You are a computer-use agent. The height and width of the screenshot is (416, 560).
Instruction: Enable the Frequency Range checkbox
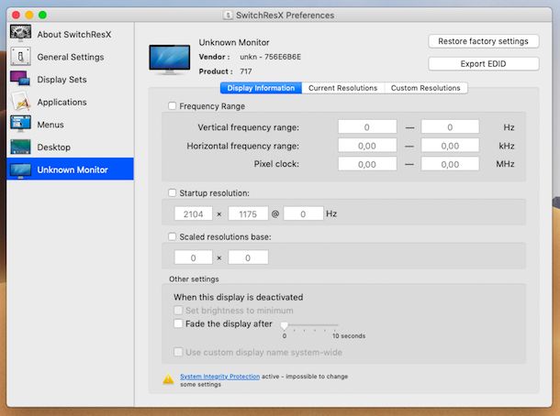173,106
